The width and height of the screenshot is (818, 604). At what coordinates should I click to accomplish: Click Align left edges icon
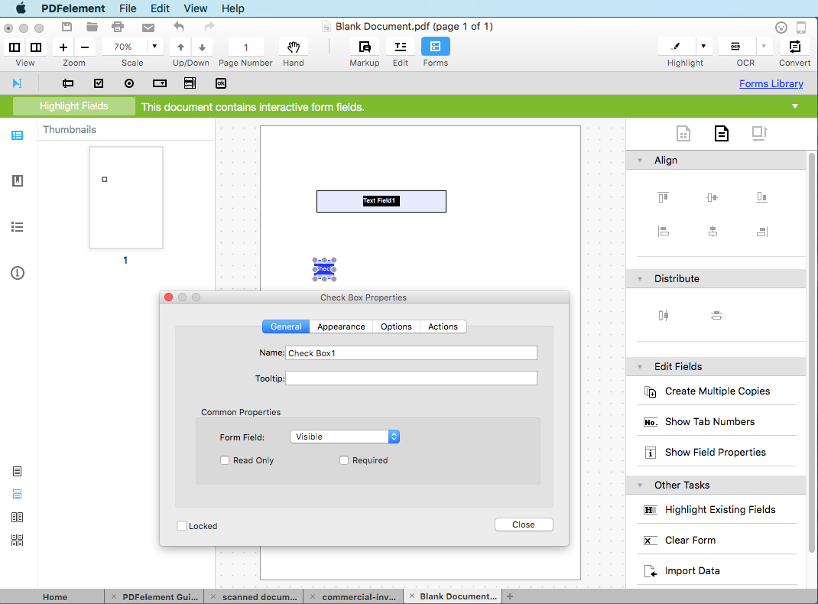click(x=663, y=231)
